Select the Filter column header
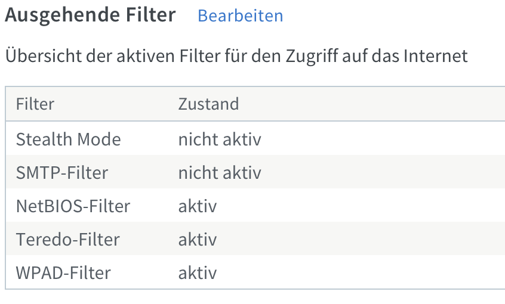Viewport: 505px width, 304px height. coord(35,104)
